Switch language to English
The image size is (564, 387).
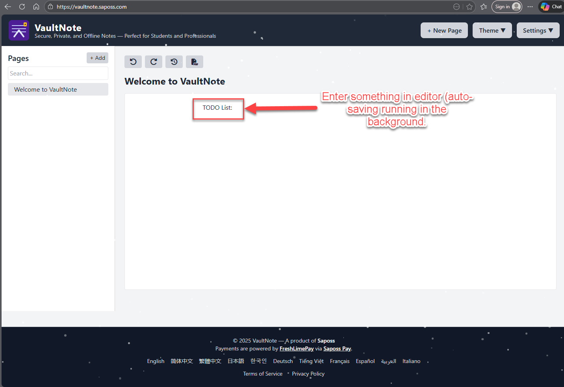[156, 361]
